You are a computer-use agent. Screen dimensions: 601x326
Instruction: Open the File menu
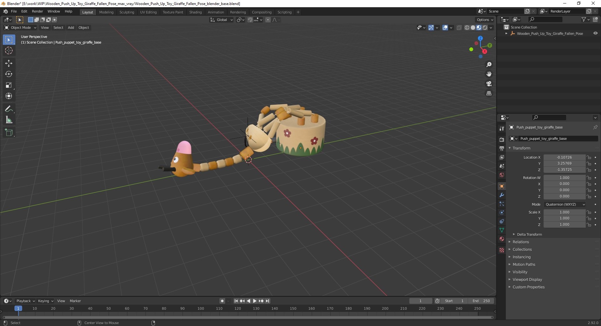click(x=14, y=11)
